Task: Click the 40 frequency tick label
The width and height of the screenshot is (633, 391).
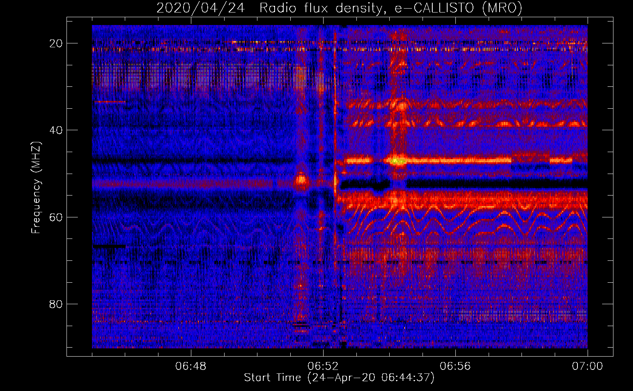Action: tap(56, 130)
